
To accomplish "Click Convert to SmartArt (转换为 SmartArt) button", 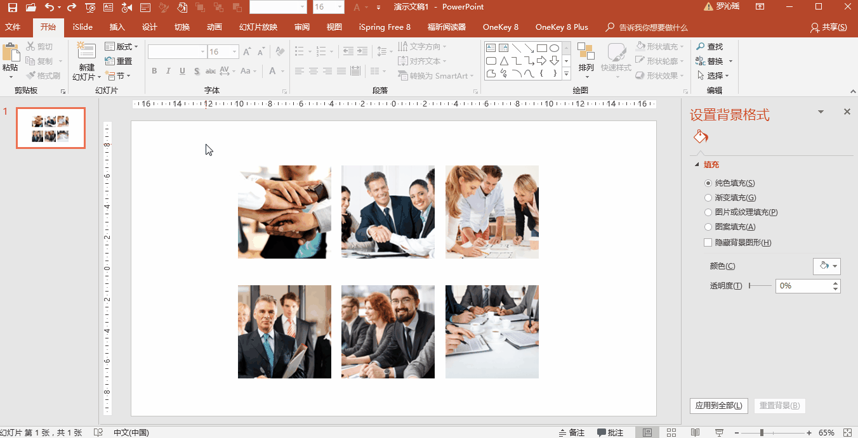I will click(437, 75).
